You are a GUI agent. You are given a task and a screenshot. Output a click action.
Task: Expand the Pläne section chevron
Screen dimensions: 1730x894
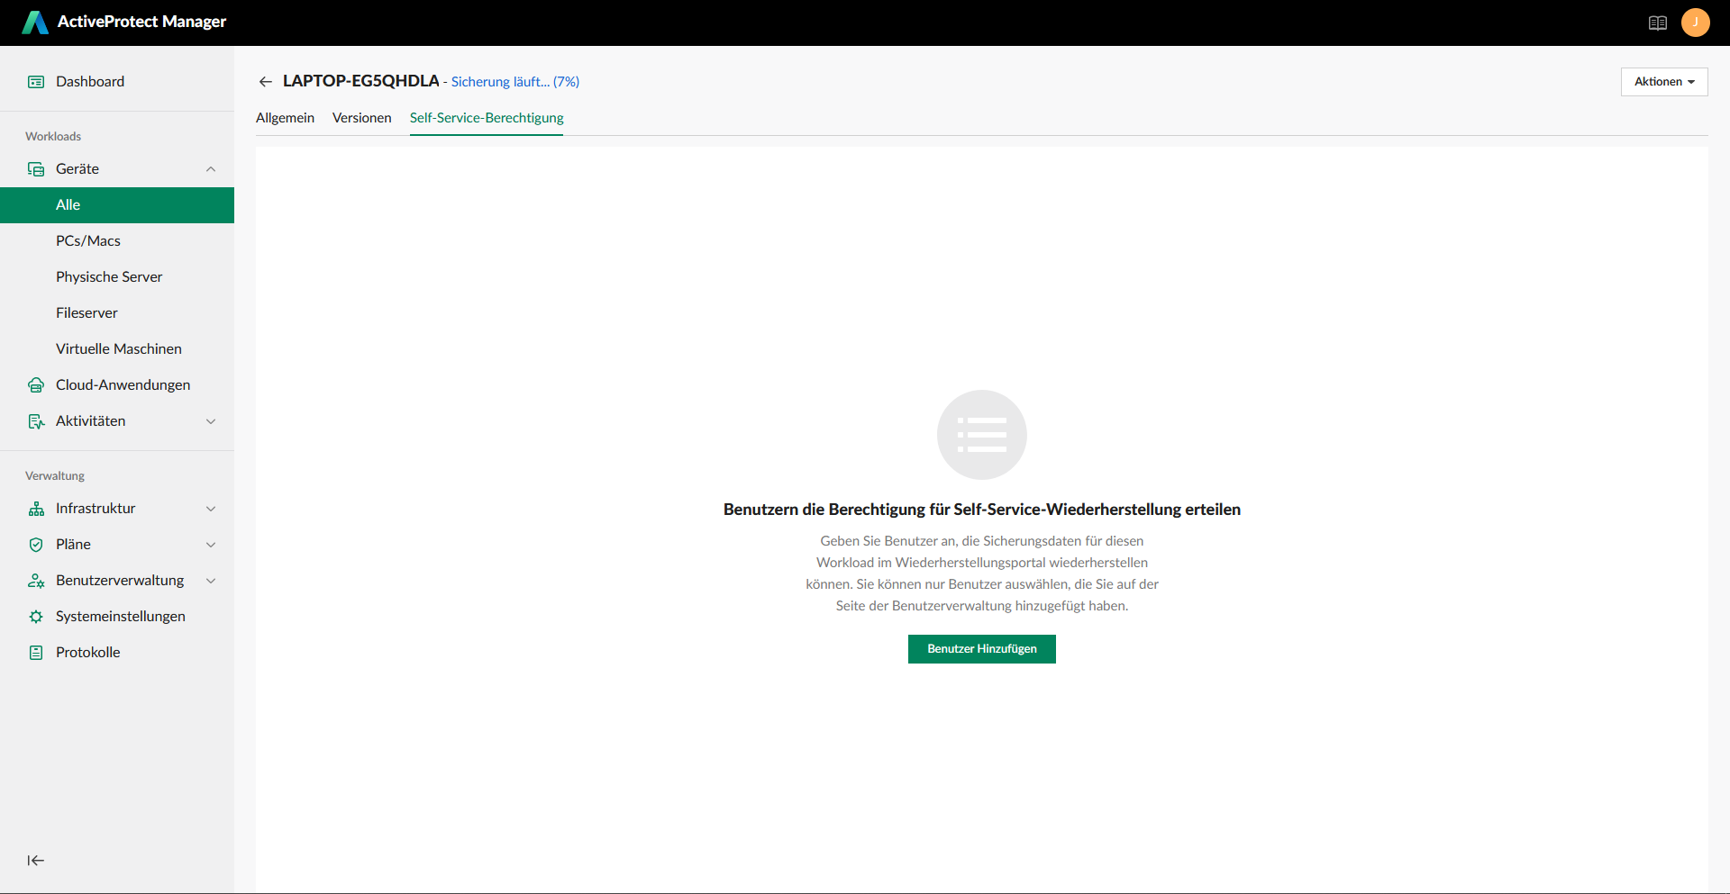(211, 545)
